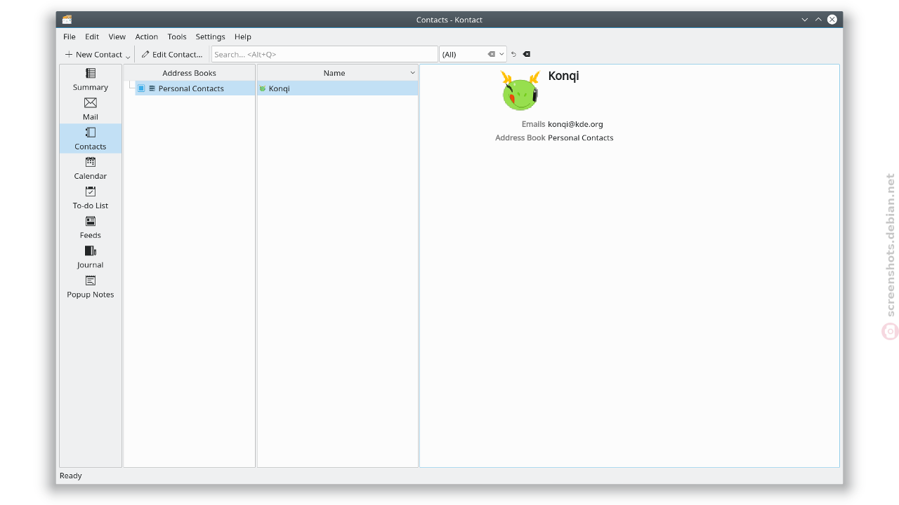Open the View menu
This screenshot has width=899, height=505.
(x=117, y=36)
